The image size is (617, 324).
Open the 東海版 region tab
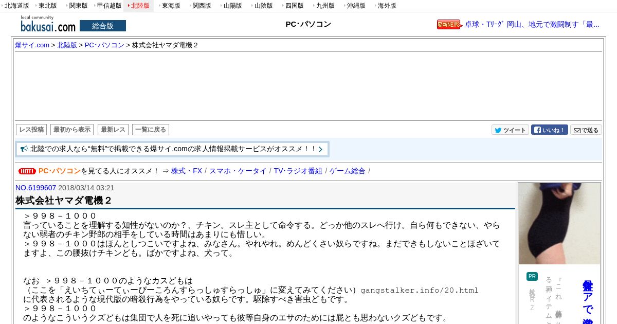[x=171, y=6]
